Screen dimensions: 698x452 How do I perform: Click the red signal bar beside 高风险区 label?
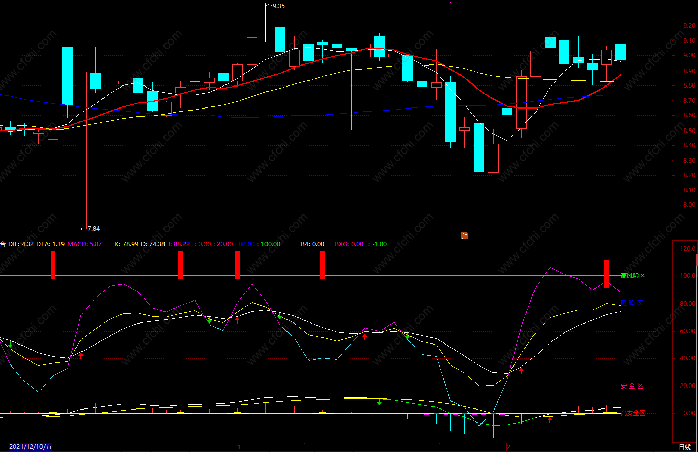click(x=606, y=273)
